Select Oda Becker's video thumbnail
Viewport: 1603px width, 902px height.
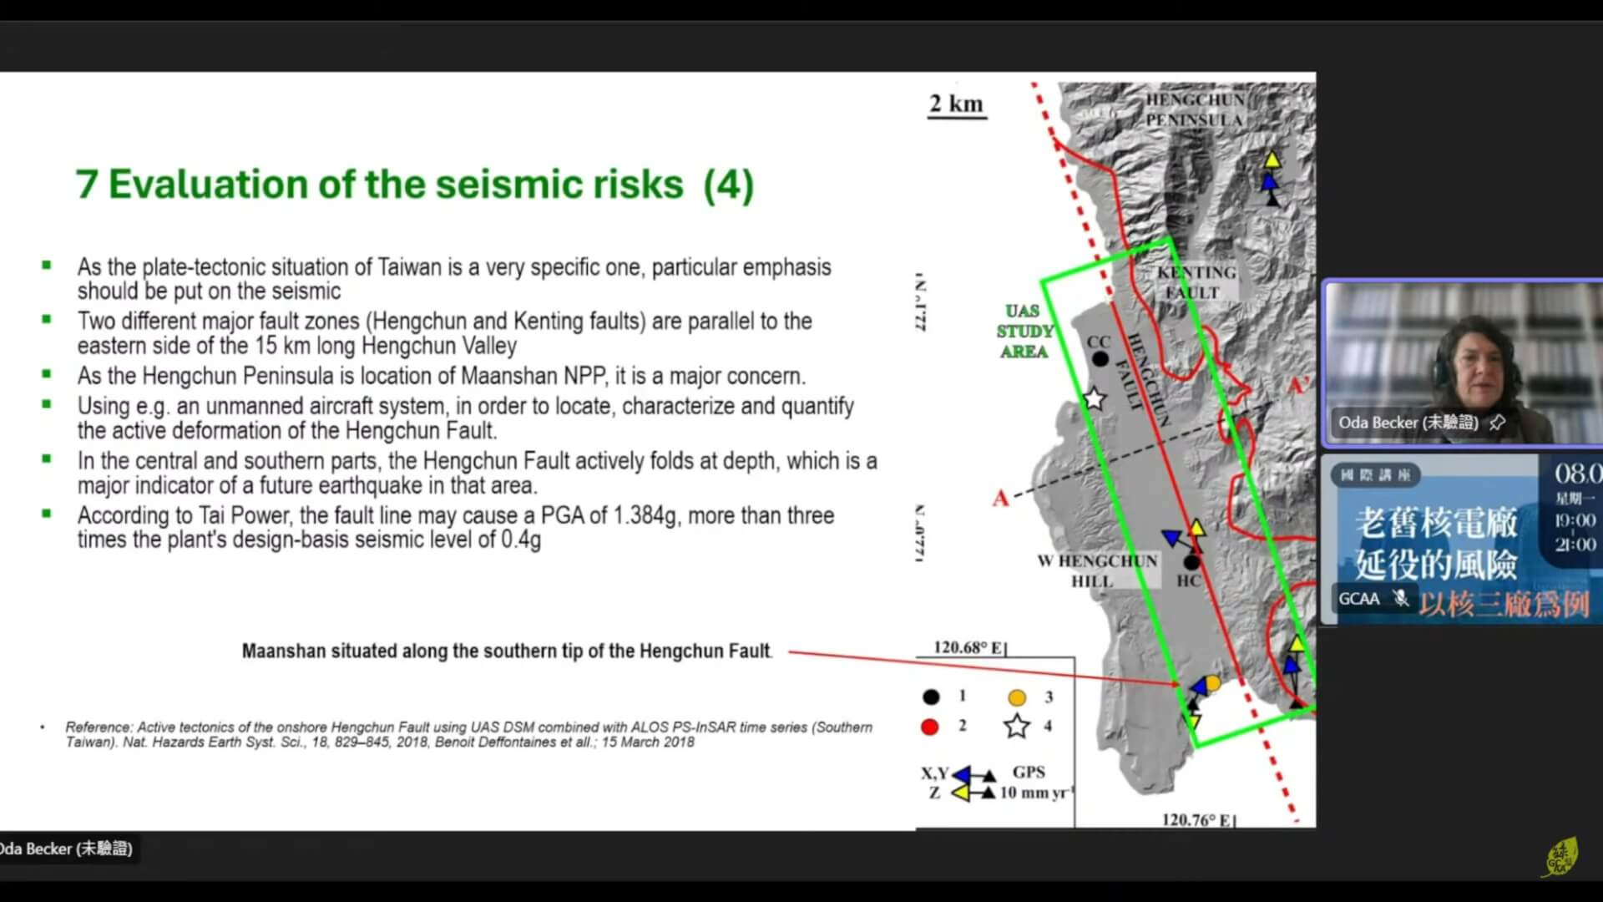tap(1462, 362)
